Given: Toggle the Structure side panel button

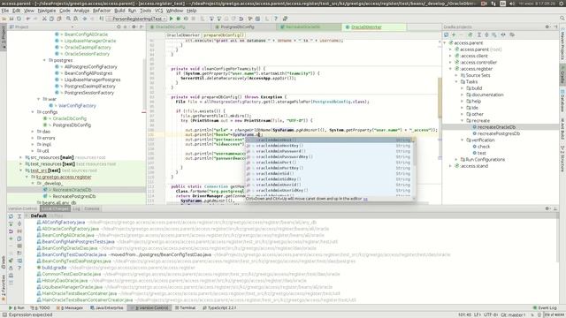Looking at the screenshot, I should tap(562, 159).
